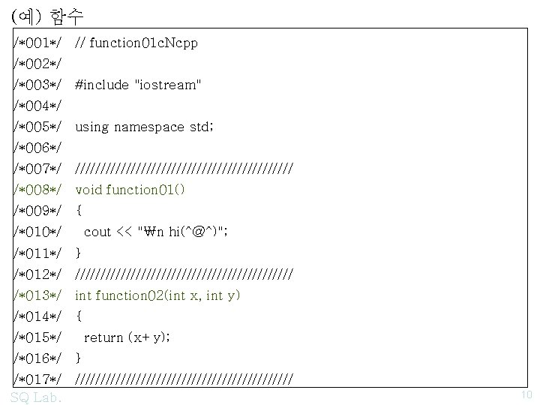The image size is (540, 405).
Task: Select the #include "iostream" line
Action: tap(138, 85)
